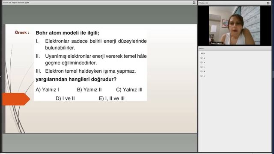Image resolution: width=274 pixels, height=154 pixels.
Task: Click slide answer "C) Yalnız III"
Action: click(129, 89)
